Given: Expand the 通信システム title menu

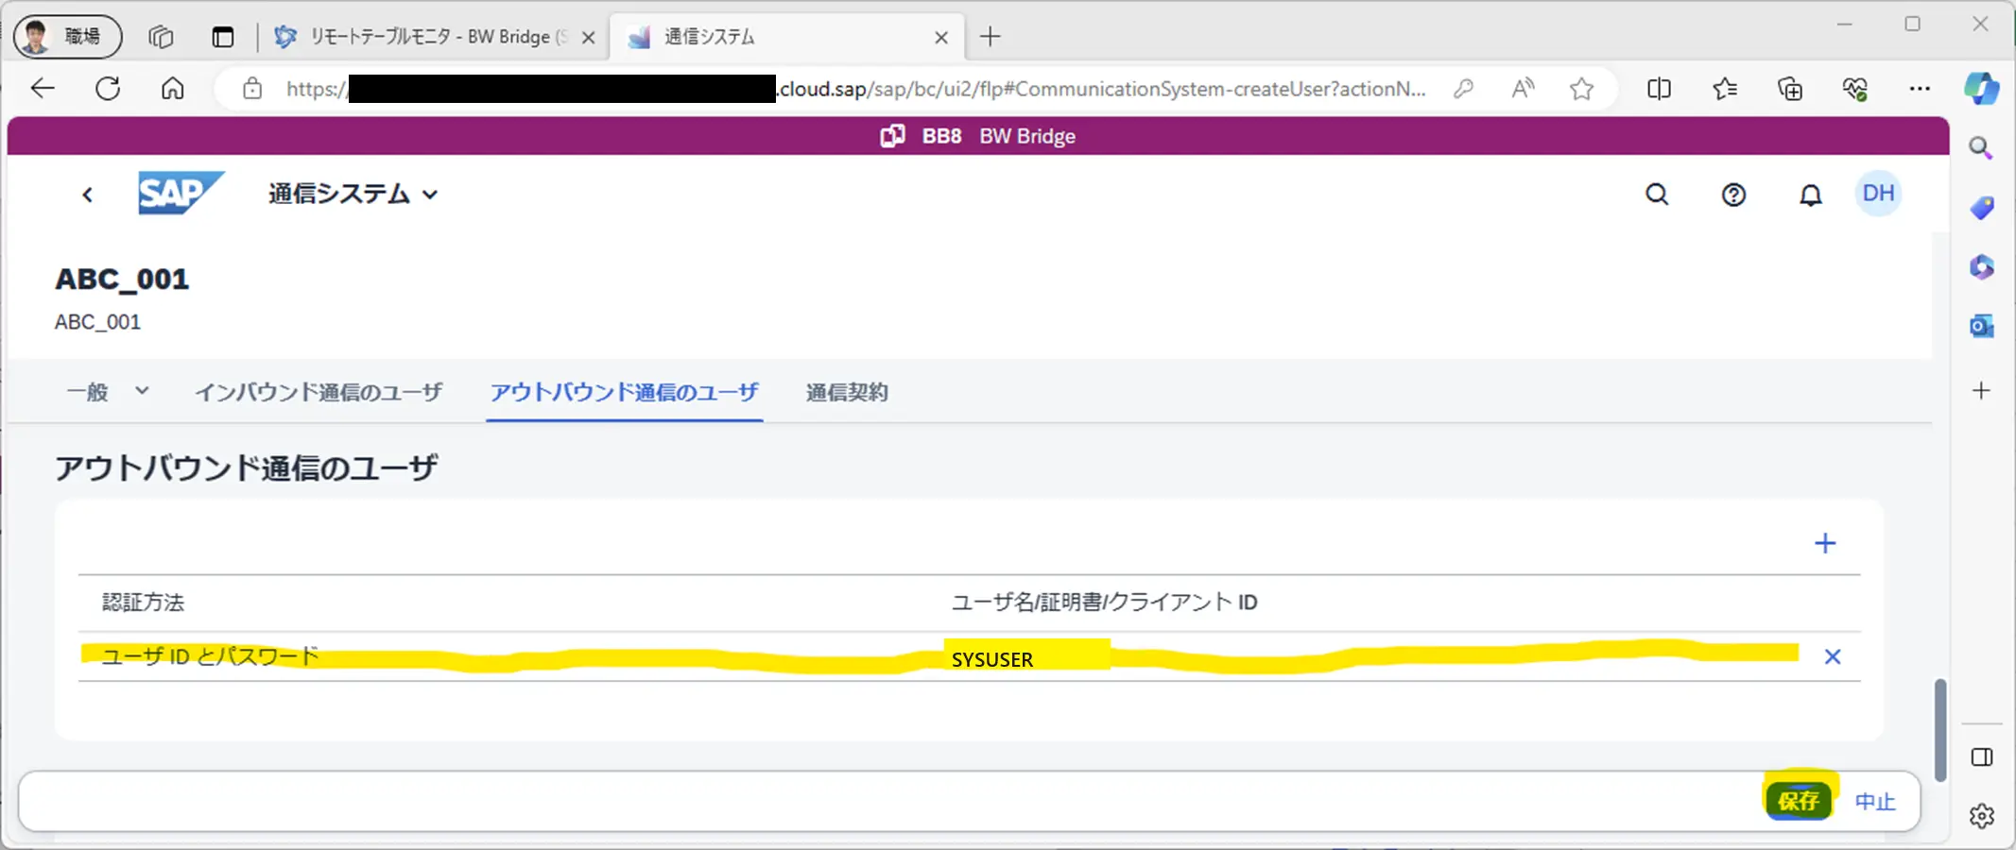Looking at the screenshot, I should coord(353,194).
